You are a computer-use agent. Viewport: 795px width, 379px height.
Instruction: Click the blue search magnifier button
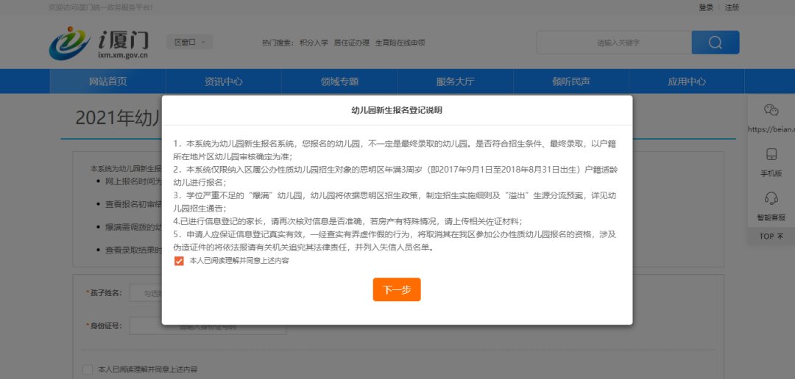click(x=715, y=43)
